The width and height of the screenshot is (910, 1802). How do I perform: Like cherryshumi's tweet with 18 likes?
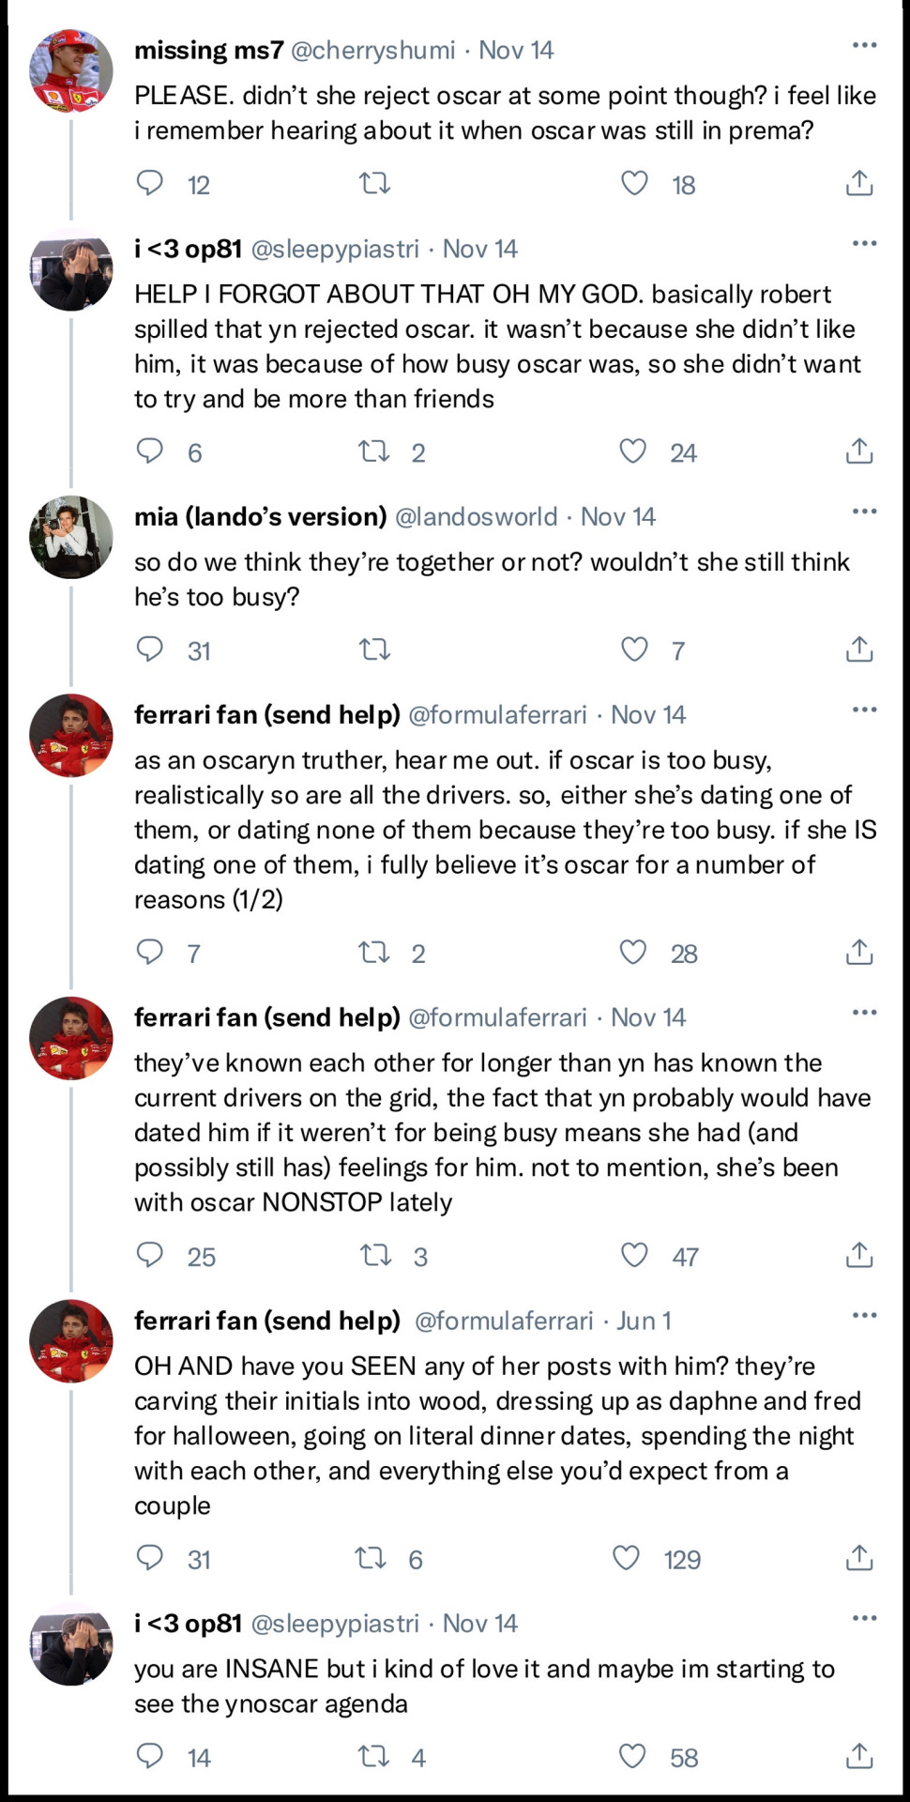(634, 183)
